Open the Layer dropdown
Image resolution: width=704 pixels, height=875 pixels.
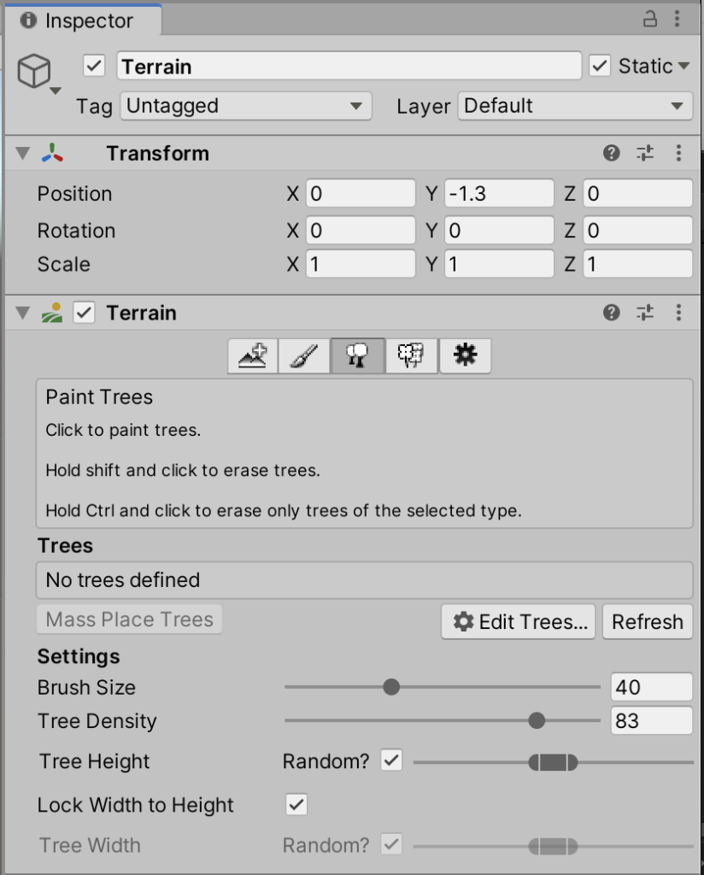(x=574, y=106)
